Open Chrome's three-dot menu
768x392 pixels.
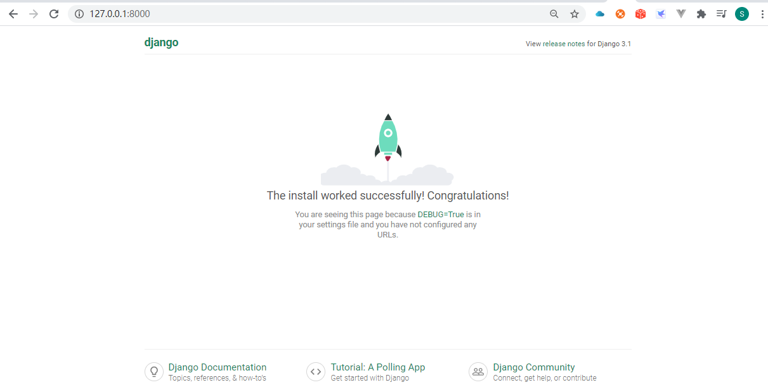click(x=762, y=14)
